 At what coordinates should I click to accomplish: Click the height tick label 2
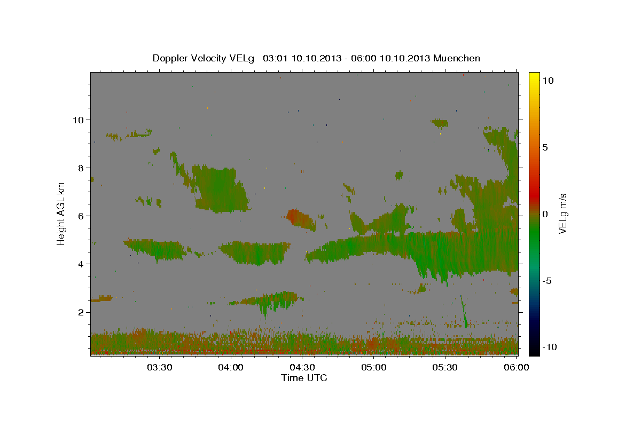pyautogui.click(x=81, y=312)
